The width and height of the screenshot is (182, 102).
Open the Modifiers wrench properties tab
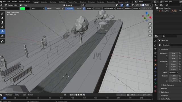156,68
